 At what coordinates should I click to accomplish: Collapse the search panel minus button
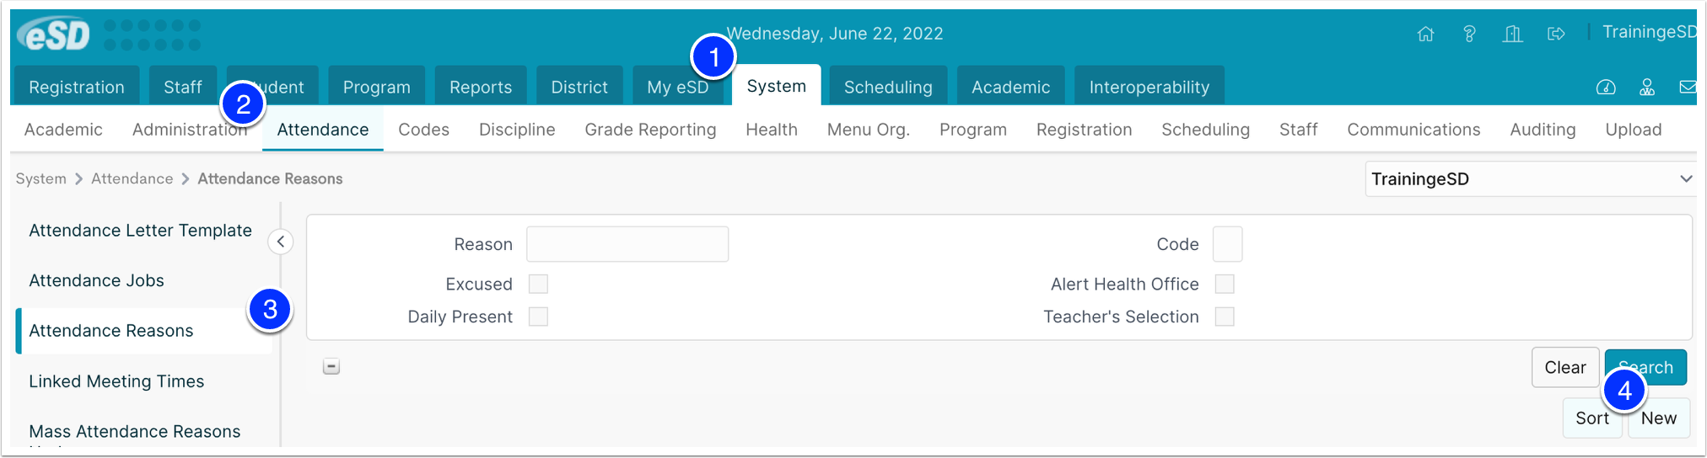[x=331, y=366]
